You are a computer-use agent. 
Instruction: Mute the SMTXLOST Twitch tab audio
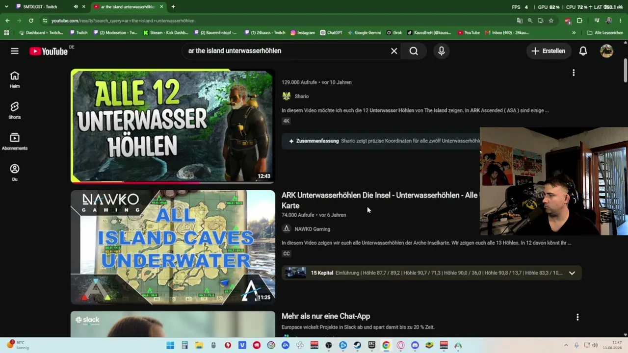(76, 7)
